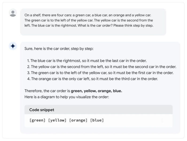187x141 pixels.
Task: Click the [blue] token in code block
Action: pyautogui.click(x=97, y=120)
